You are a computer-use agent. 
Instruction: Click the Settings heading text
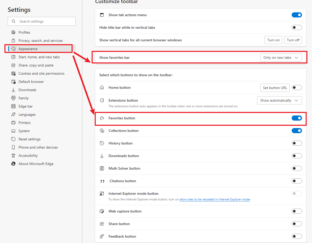(x=19, y=10)
